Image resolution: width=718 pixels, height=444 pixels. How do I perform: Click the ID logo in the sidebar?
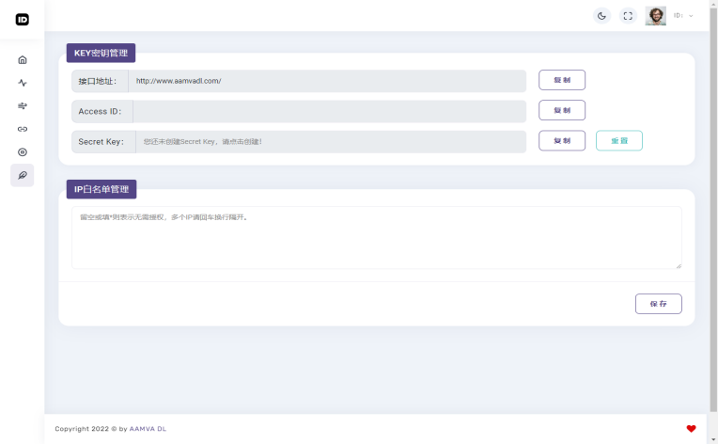pos(23,19)
